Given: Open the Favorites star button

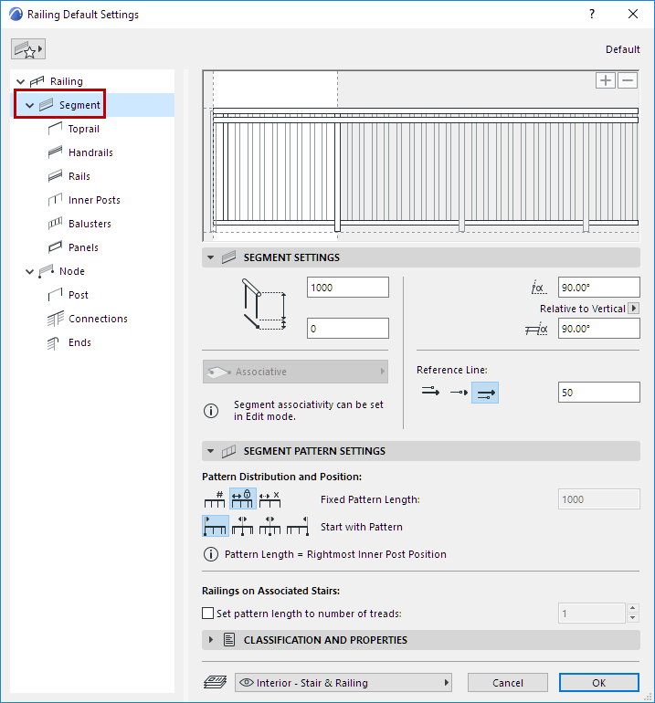Looking at the screenshot, I should coord(28,49).
